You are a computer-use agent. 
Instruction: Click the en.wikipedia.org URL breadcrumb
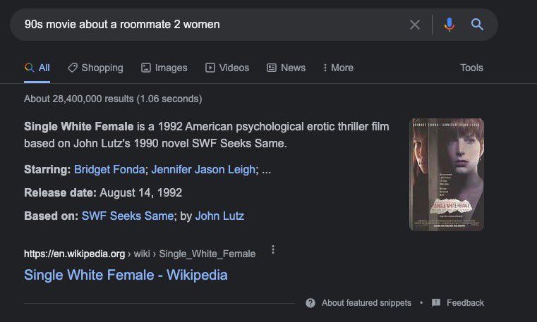tap(140, 254)
